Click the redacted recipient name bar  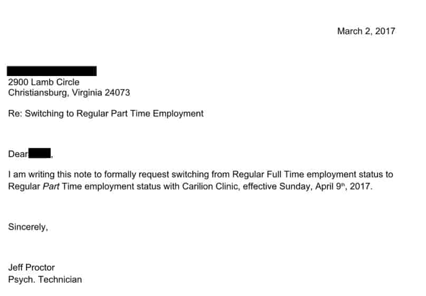(52, 71)
